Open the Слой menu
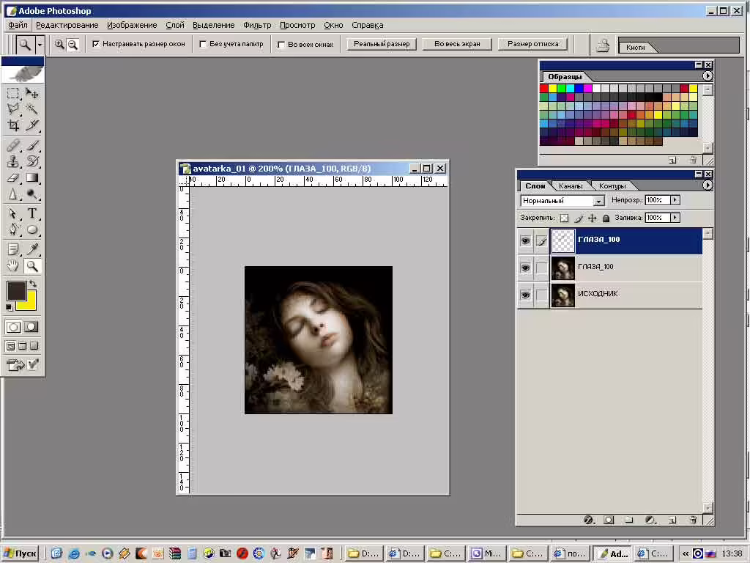 [x=174, y=25]
